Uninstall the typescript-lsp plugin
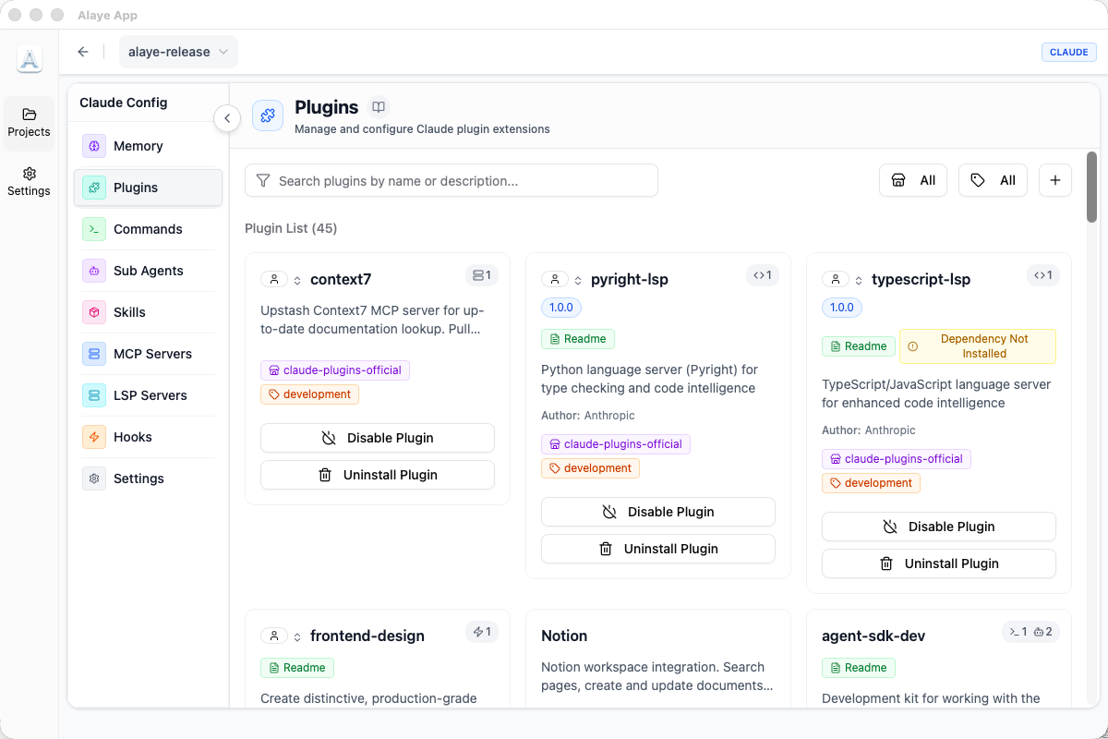Viewport: 1108px width, 739px height. point(938,563)
